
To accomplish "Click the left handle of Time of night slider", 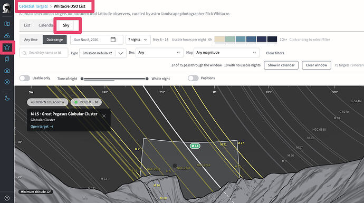I will [82, 79].
